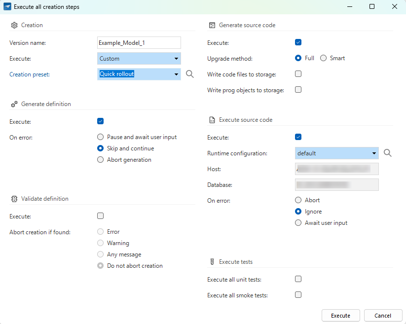This screenshot has height=324, width=406.
Task: Click the application icon in the title bar
Action: 7,6
